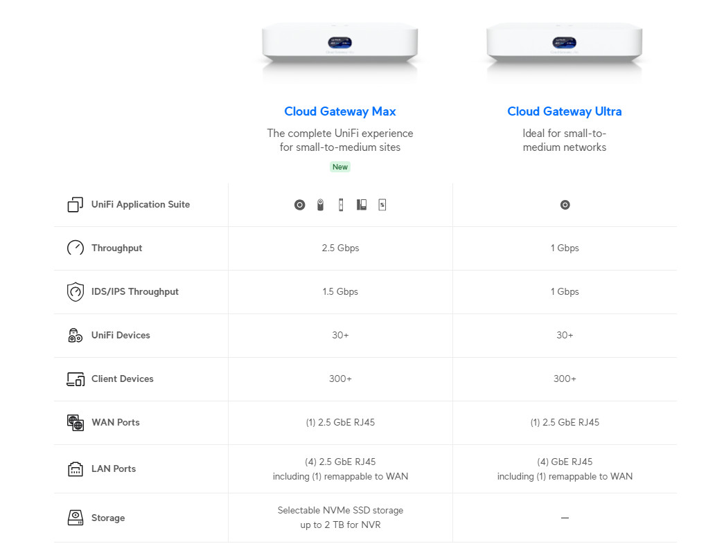This screenshot has width=706, height=555.
Task: Click the UniFi Connect display icon
Action: click(x=382, y=205)
